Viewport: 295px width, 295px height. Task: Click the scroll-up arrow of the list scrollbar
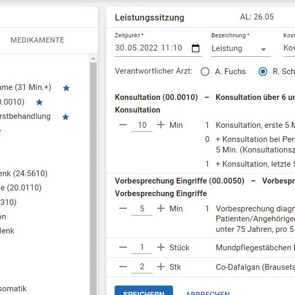[93, 58]
